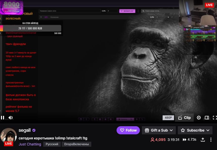This screenshot has height=150, width=217.
Task: Open the segall channel name link
Action: [x=25, y=130]
